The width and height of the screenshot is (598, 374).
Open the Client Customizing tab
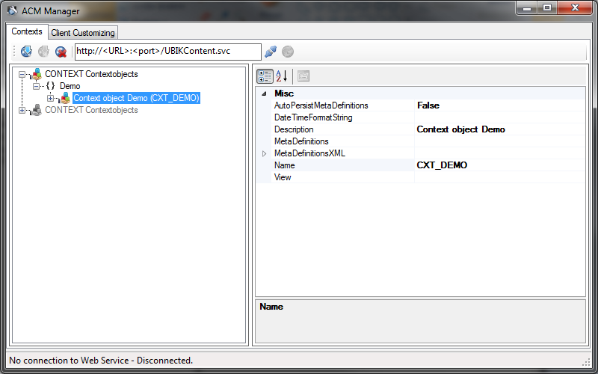click(x=83, y=33)
